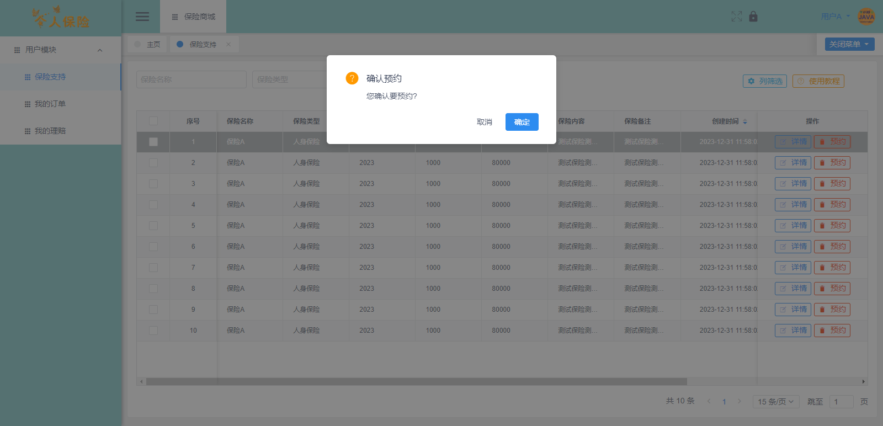The image size is (883, 426).
Task: View 详情 for row 5
Action: tap(793, 226)
